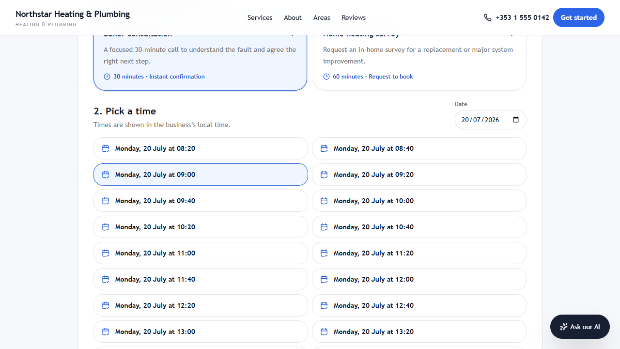Click the calendar icon on the 12:40 slot

coord(324,305)
